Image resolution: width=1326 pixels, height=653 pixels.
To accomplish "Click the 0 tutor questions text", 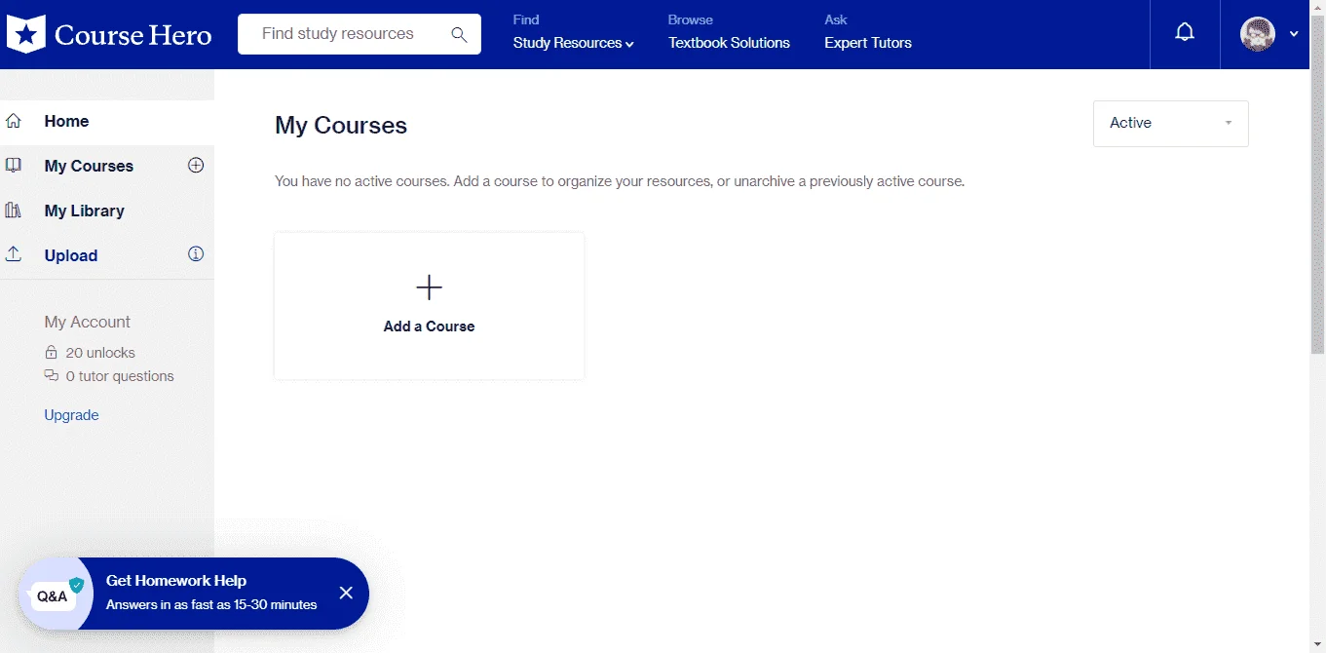I will (120, 376).
